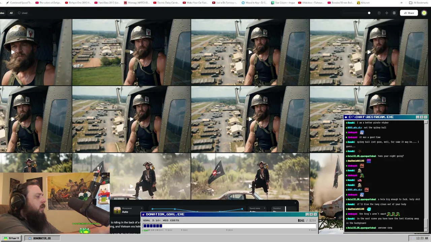Play the pirate video with flag on left

[250, 186]
